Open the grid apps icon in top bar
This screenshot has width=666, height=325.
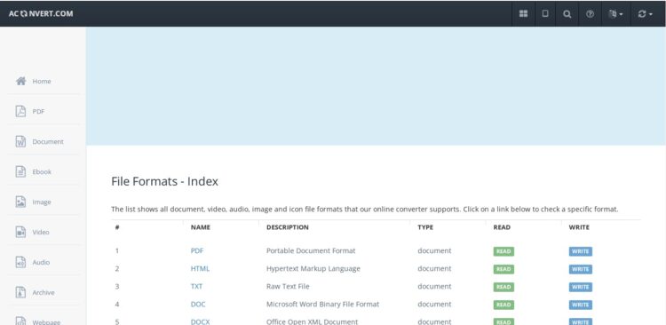click(x=523, y=13)
